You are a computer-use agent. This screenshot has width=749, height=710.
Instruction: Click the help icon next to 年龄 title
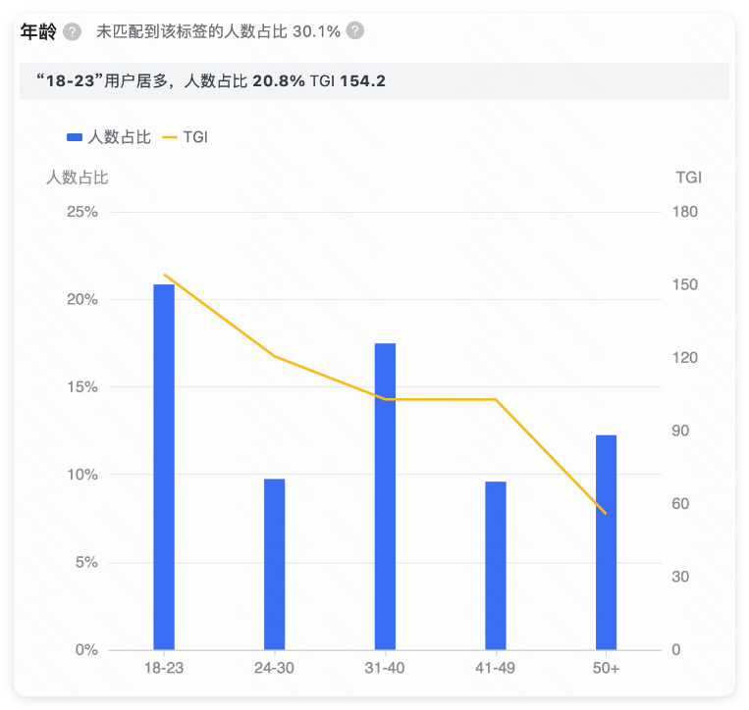72,31
